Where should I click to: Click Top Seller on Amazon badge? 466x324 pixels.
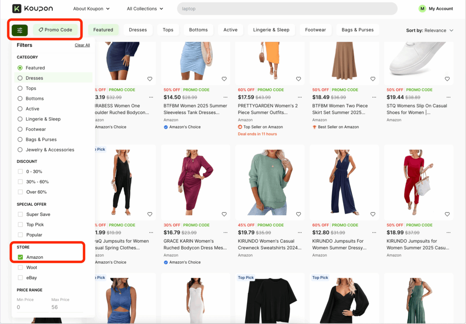[x=260, y=127]
